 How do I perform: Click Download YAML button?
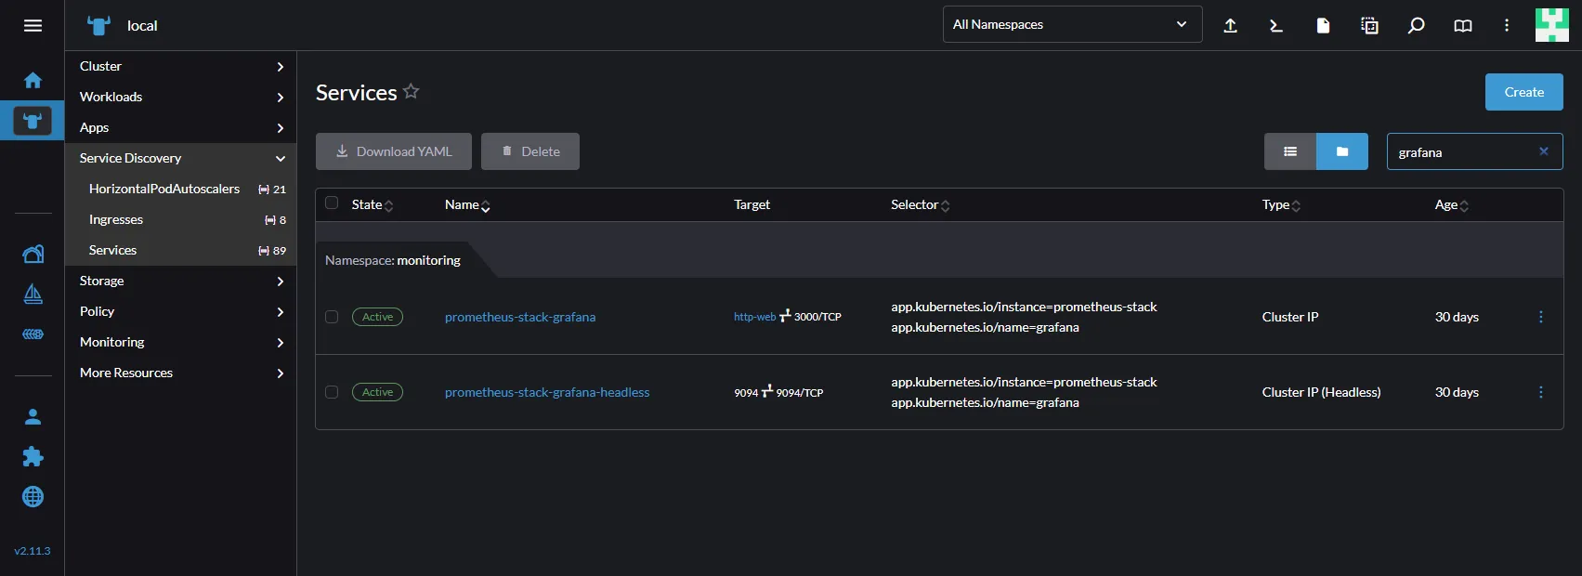tap(394, 151)
